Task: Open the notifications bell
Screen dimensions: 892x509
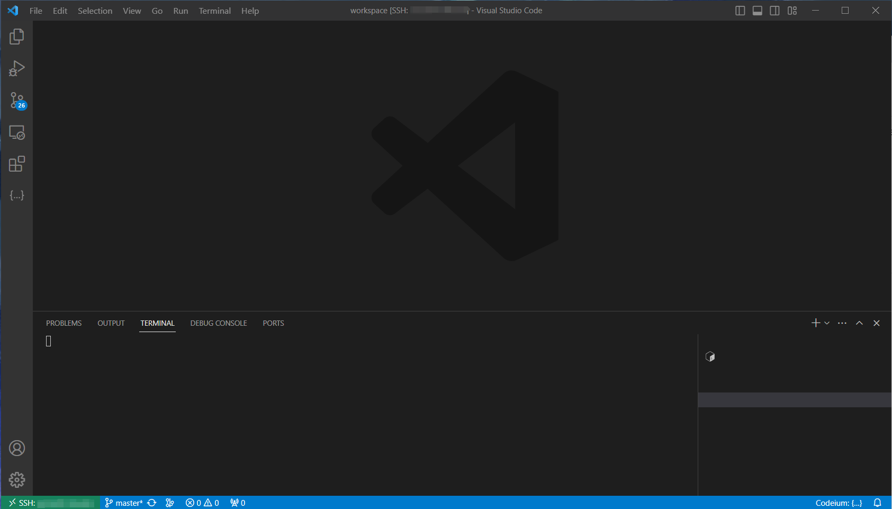Action: (877, 503)
